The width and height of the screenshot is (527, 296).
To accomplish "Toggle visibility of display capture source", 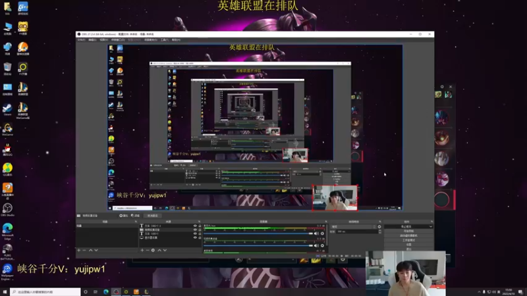I will tap(195, 237).
